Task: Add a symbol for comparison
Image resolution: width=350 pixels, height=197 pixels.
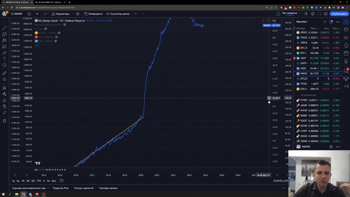Action: point(29,14)
